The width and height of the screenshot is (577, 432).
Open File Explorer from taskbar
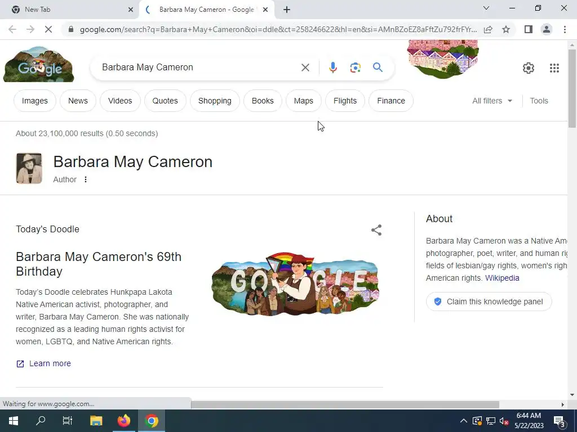[x=96, y=421]
